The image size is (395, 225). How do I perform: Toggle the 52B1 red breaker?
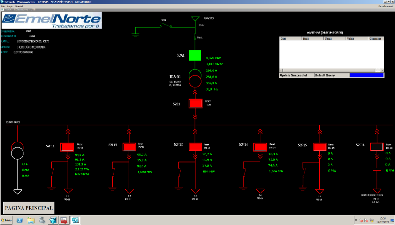point(195,104)
